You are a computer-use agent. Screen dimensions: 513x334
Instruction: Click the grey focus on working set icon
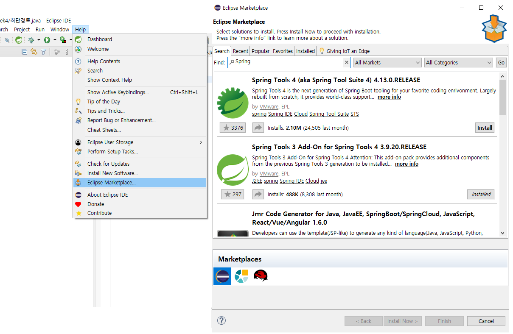(x=57, y=52)
